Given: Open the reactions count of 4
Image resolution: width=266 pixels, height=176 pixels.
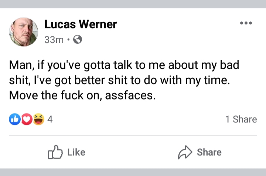Looking at the screenshot, I should [50, 119].
